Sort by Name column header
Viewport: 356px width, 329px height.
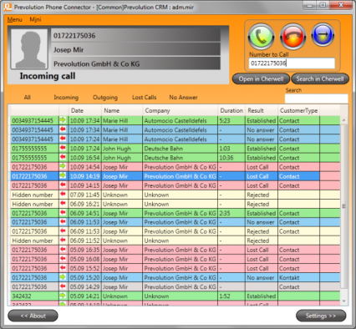click(122, 110)
